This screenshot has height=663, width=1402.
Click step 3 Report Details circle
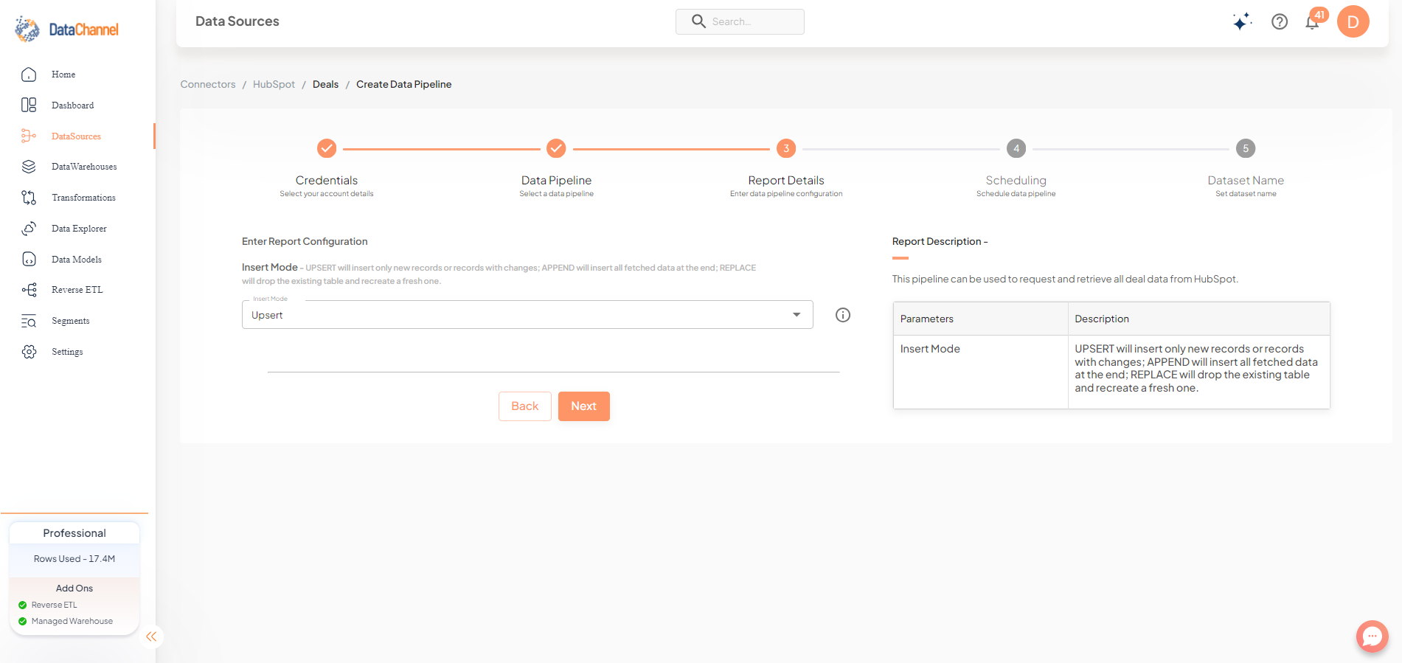[x=786, y=148]
